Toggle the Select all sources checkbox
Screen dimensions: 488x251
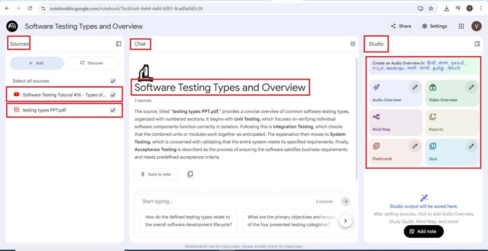pos(113,81)
